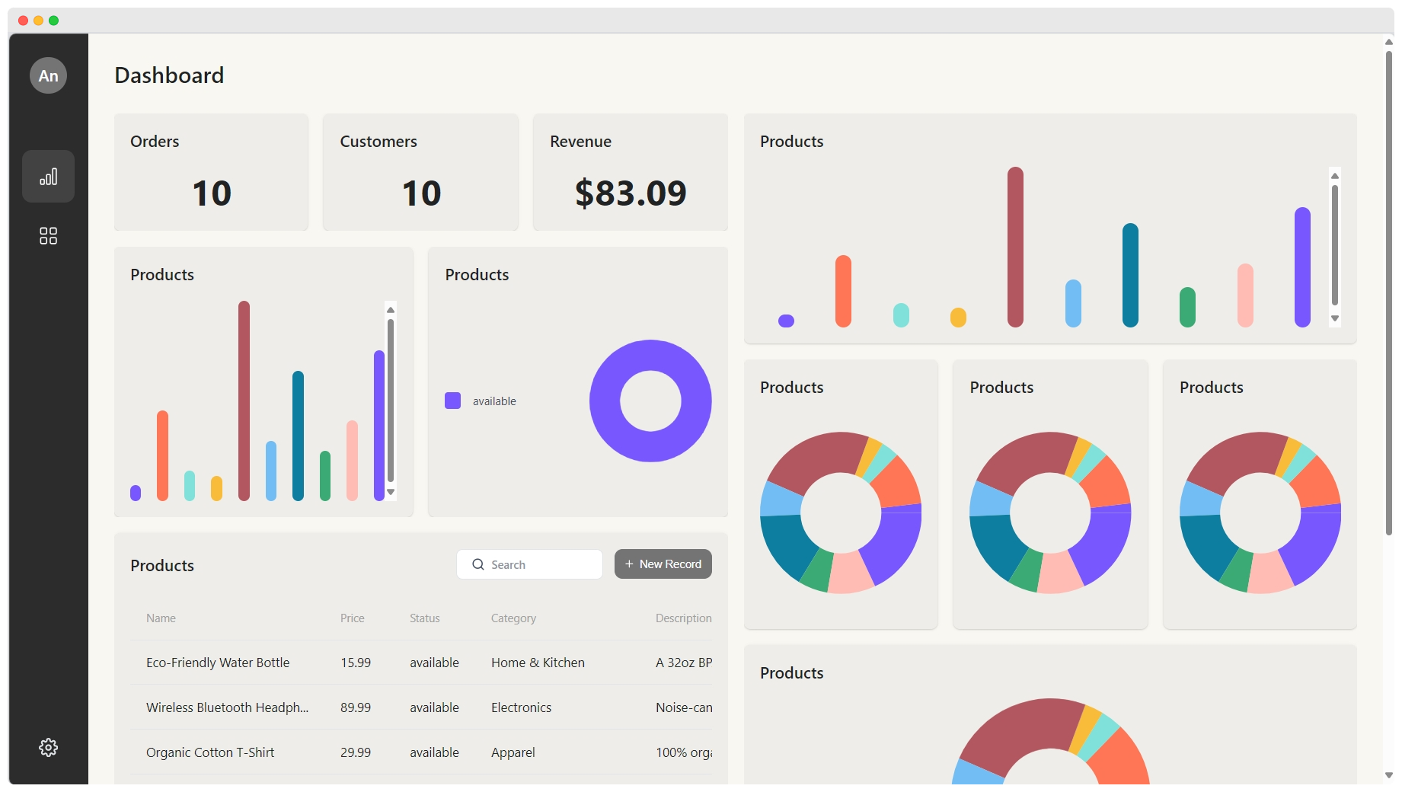Sort table by the Price column header
The height and width of the screenshot is (792, 1402).
click(x=352, y=618)
